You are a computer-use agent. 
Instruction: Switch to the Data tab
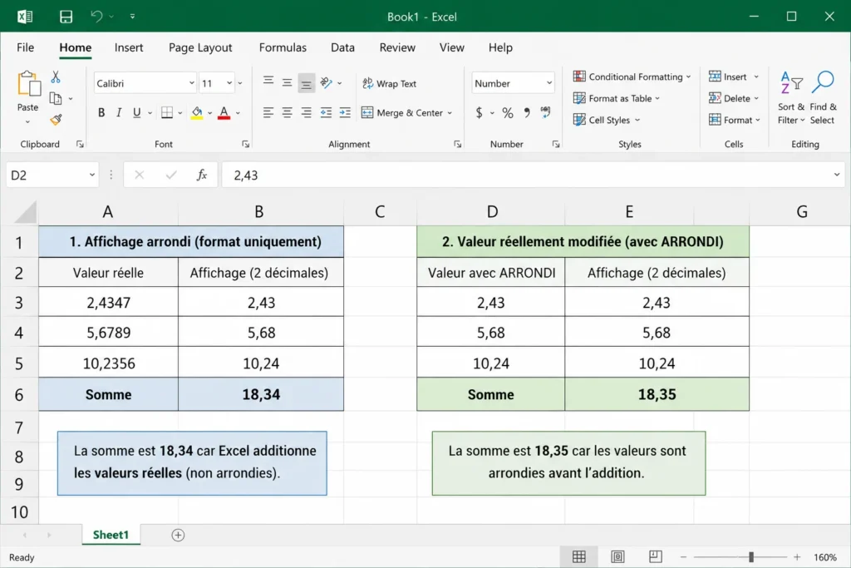(x=342, y=47)
